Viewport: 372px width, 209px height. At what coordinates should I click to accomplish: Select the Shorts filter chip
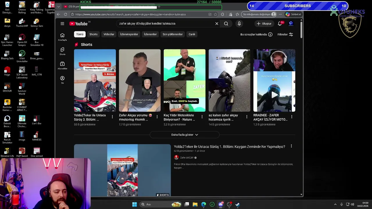93,34
